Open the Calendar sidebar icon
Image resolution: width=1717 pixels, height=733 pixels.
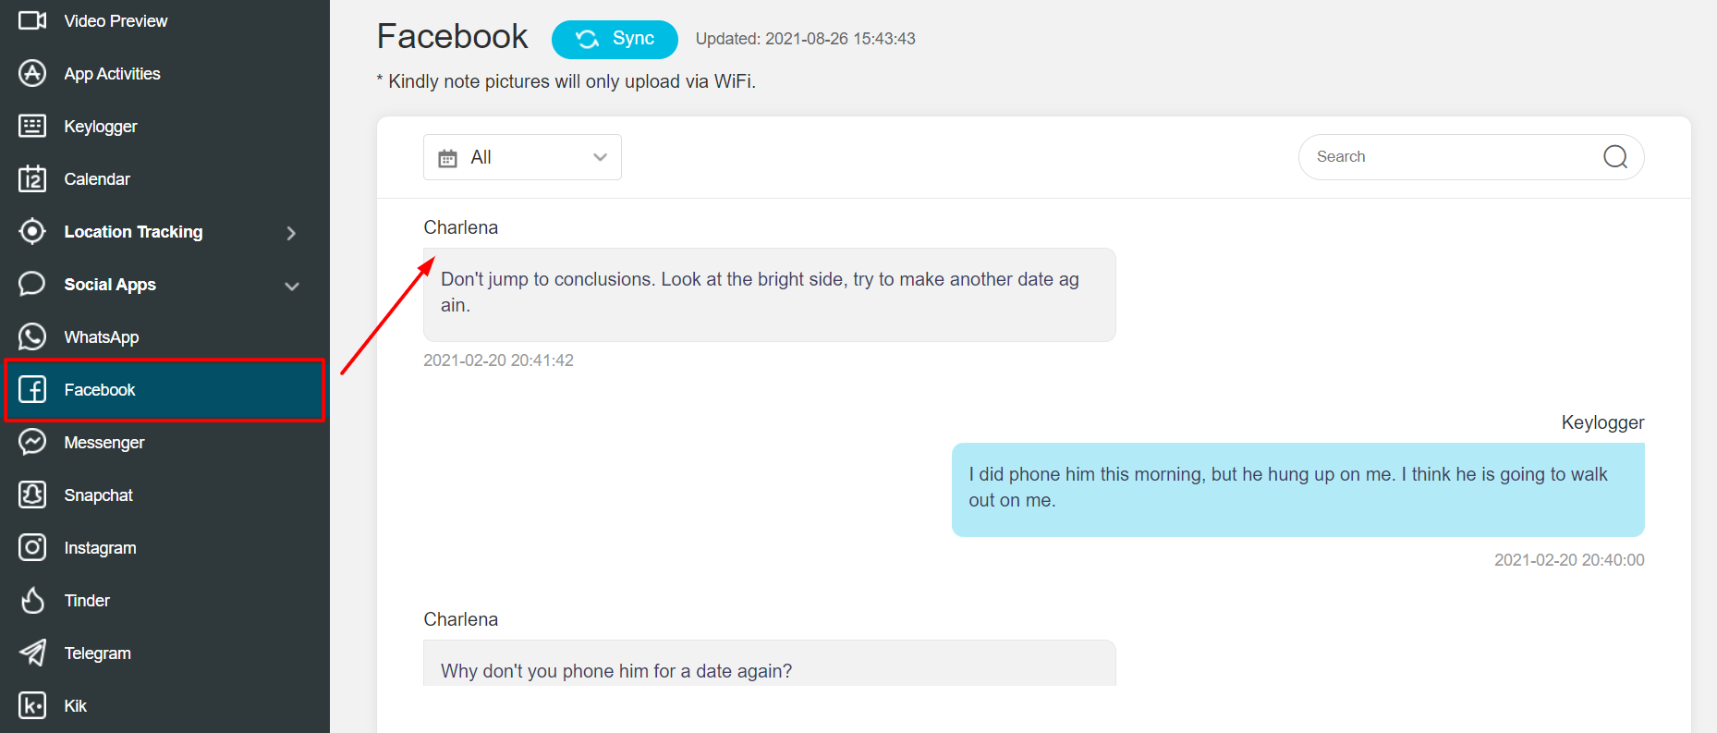click(x=32, y=178)
